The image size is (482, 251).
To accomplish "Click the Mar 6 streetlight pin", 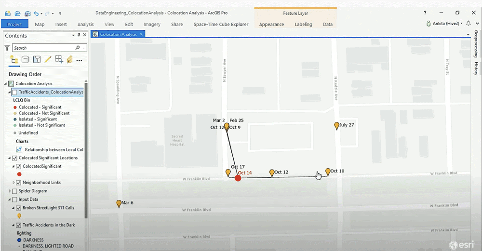I will (x=119, y=204).
